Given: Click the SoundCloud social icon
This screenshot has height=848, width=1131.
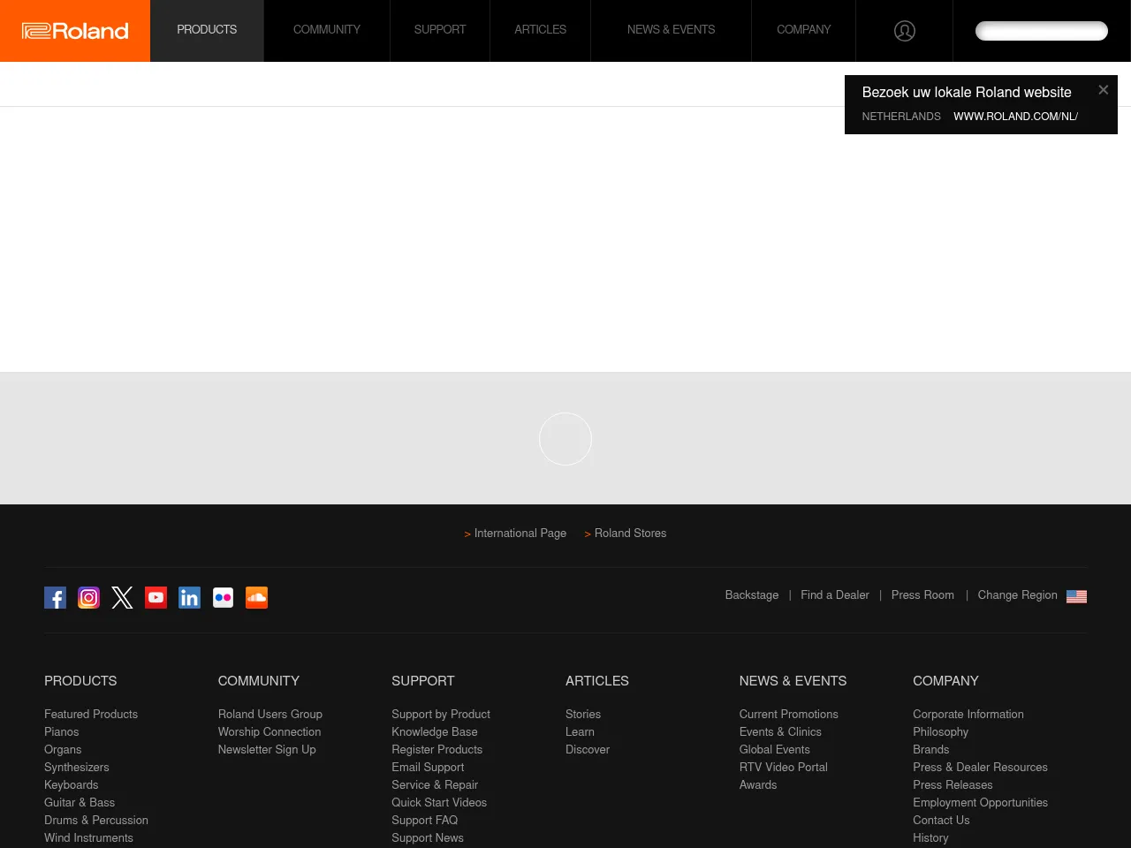Looking at the screenshot, I should [256, 598].
